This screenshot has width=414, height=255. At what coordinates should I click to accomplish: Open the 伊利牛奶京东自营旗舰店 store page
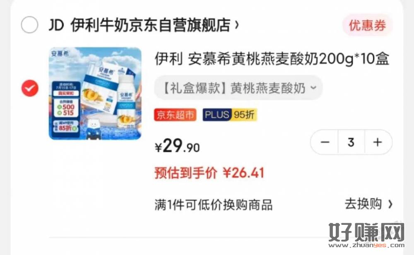[x=150, y=25]
